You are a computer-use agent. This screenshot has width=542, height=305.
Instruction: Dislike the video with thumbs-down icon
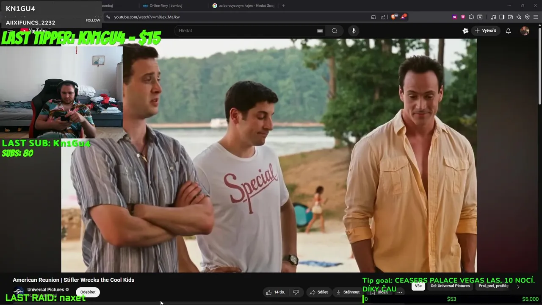[296, 292]
